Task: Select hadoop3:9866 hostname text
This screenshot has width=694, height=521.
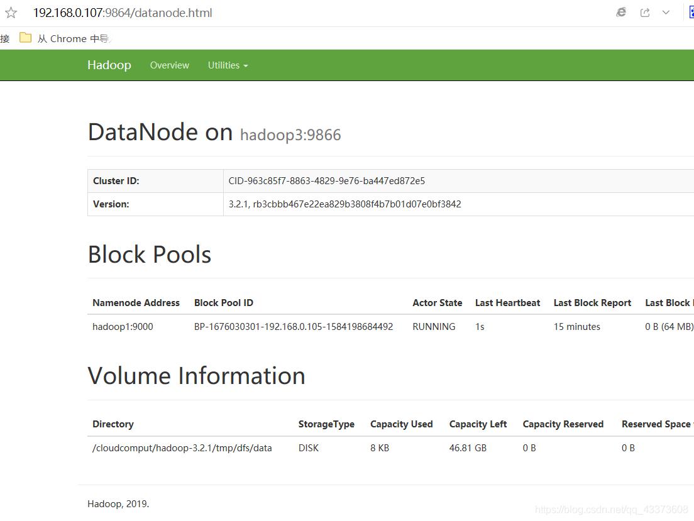Action: 290,135
